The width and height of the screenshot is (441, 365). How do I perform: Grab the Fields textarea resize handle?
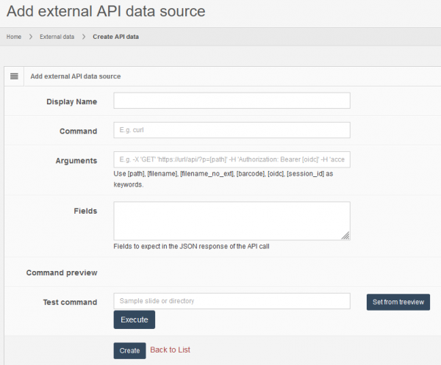tap(345, 236)
